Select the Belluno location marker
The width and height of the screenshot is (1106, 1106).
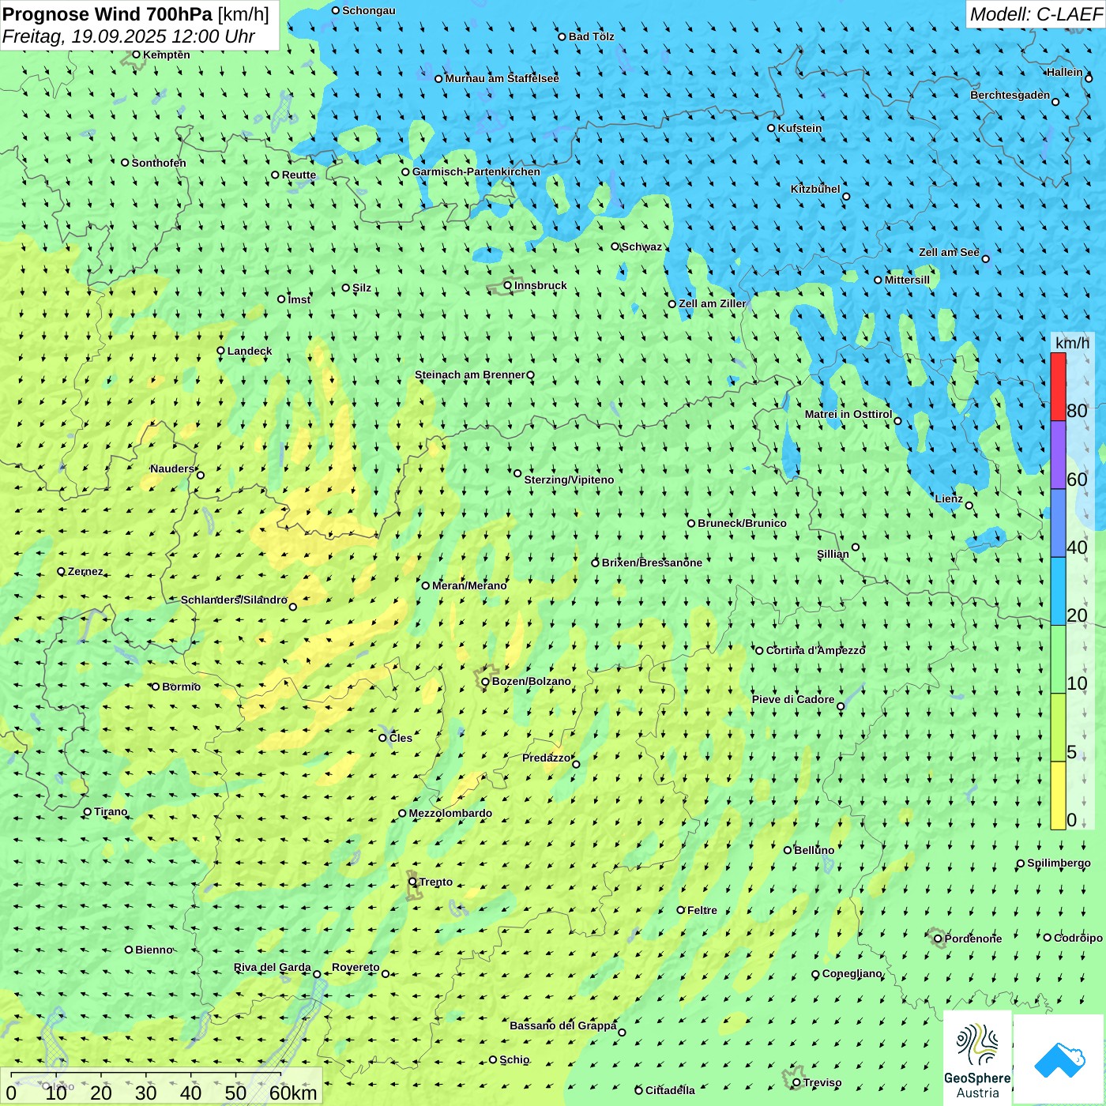tap(787, 850)
